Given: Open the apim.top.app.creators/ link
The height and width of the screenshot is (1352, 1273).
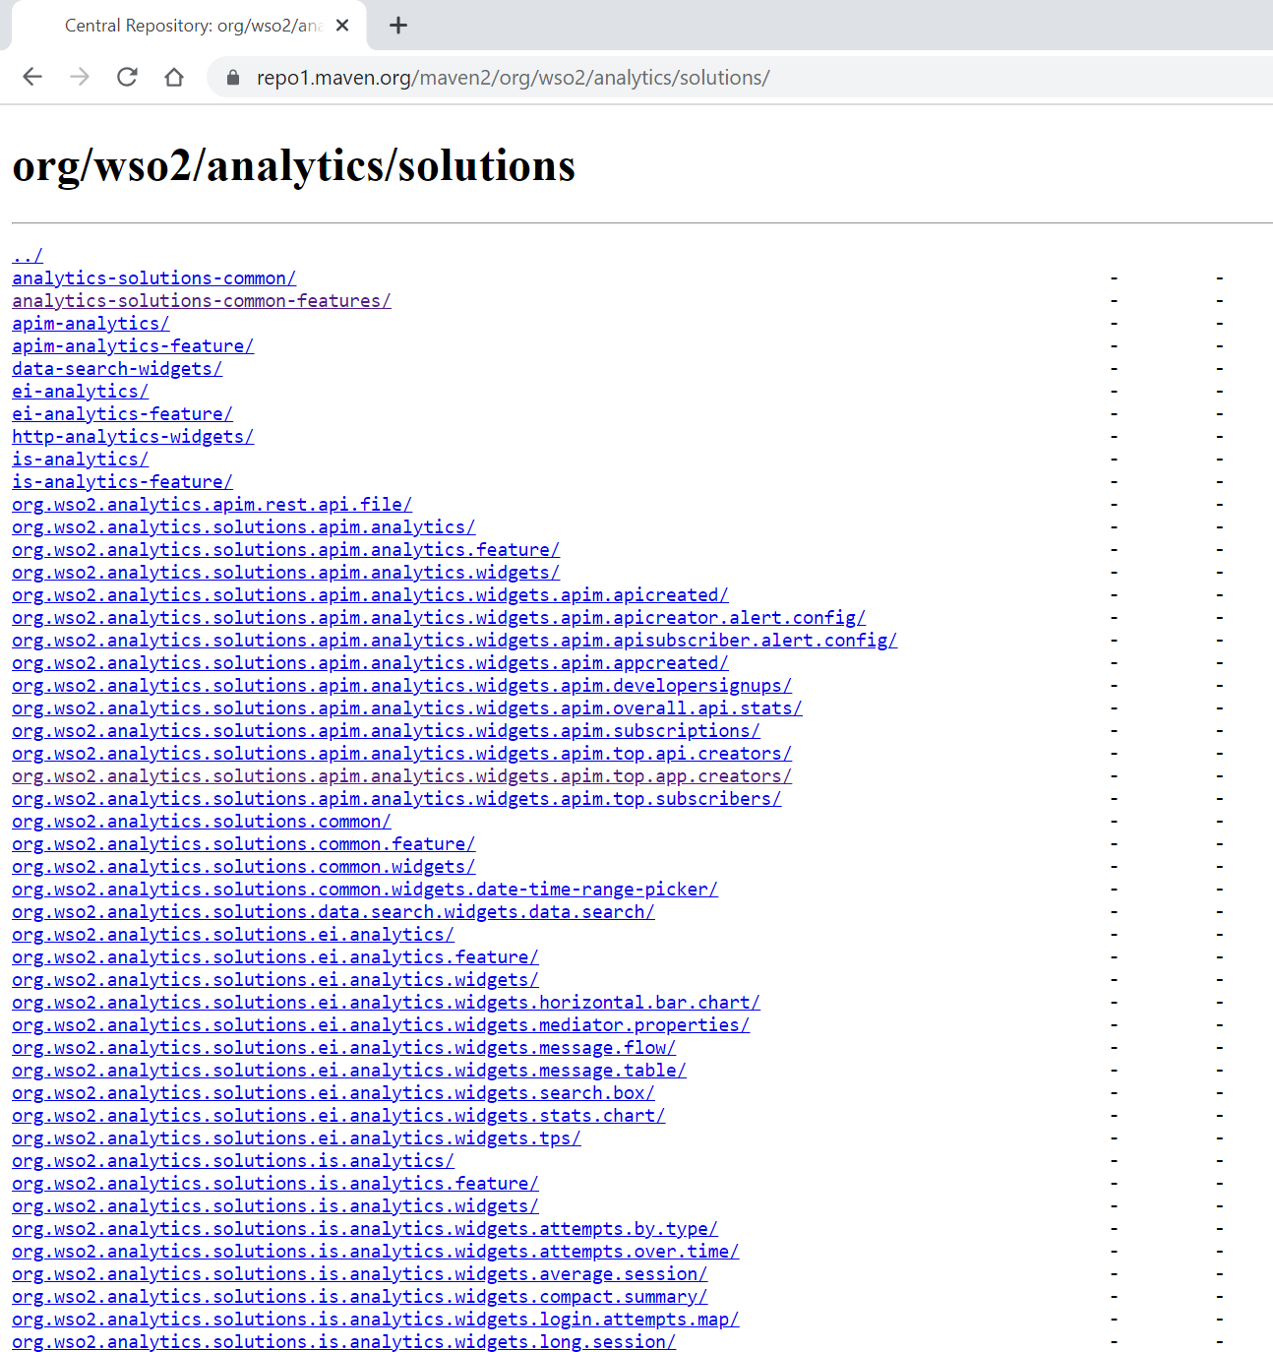Looking at the screenshot, I should 401,776.
